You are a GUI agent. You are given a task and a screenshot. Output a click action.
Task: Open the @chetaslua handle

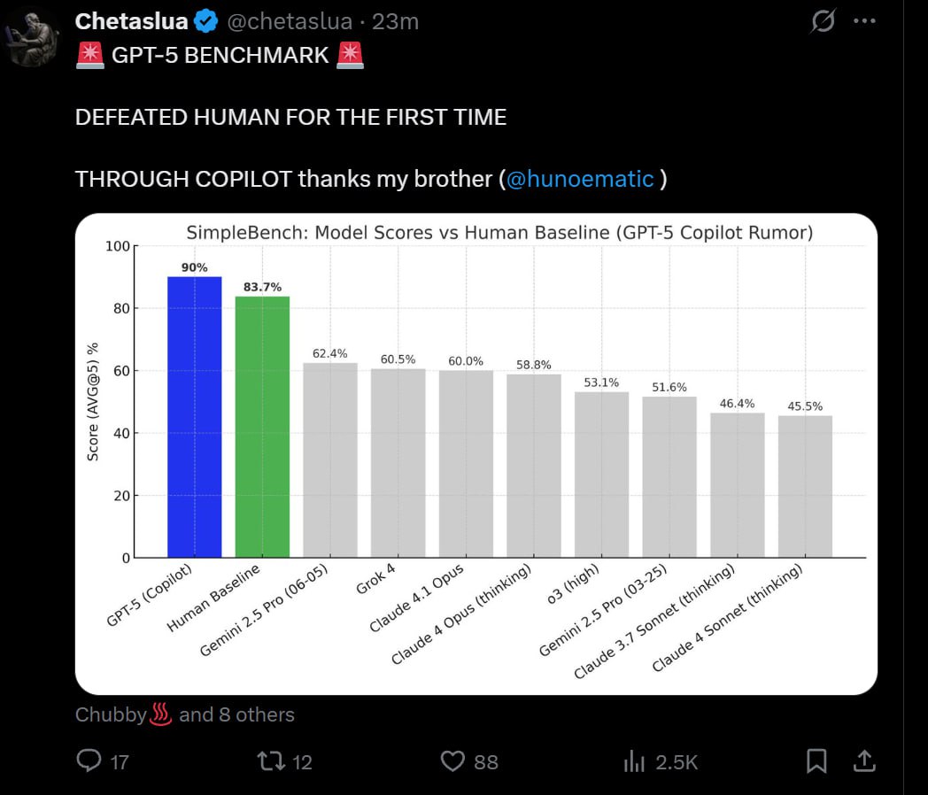pos(290,21)
